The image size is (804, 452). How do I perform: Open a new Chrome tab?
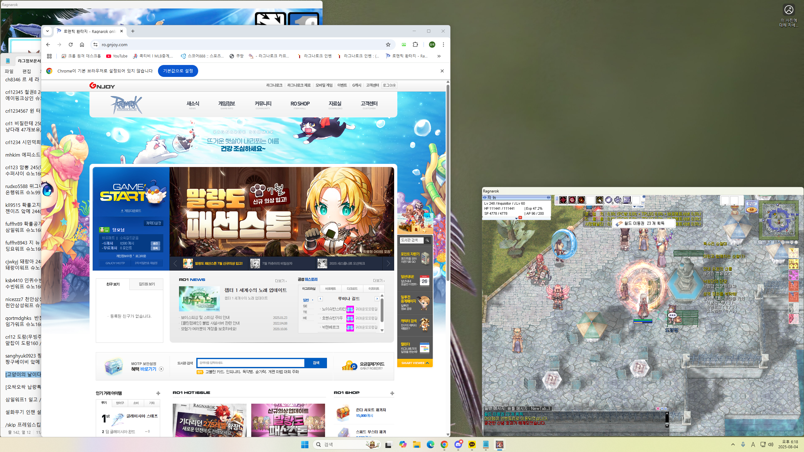coord(133,31)
